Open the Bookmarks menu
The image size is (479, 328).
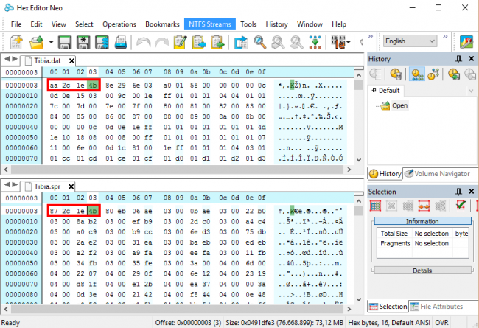[x=162, y=24]
